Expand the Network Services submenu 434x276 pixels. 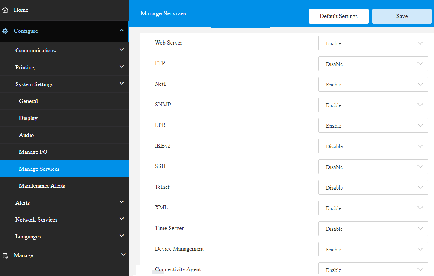click(x=122, y=219)
